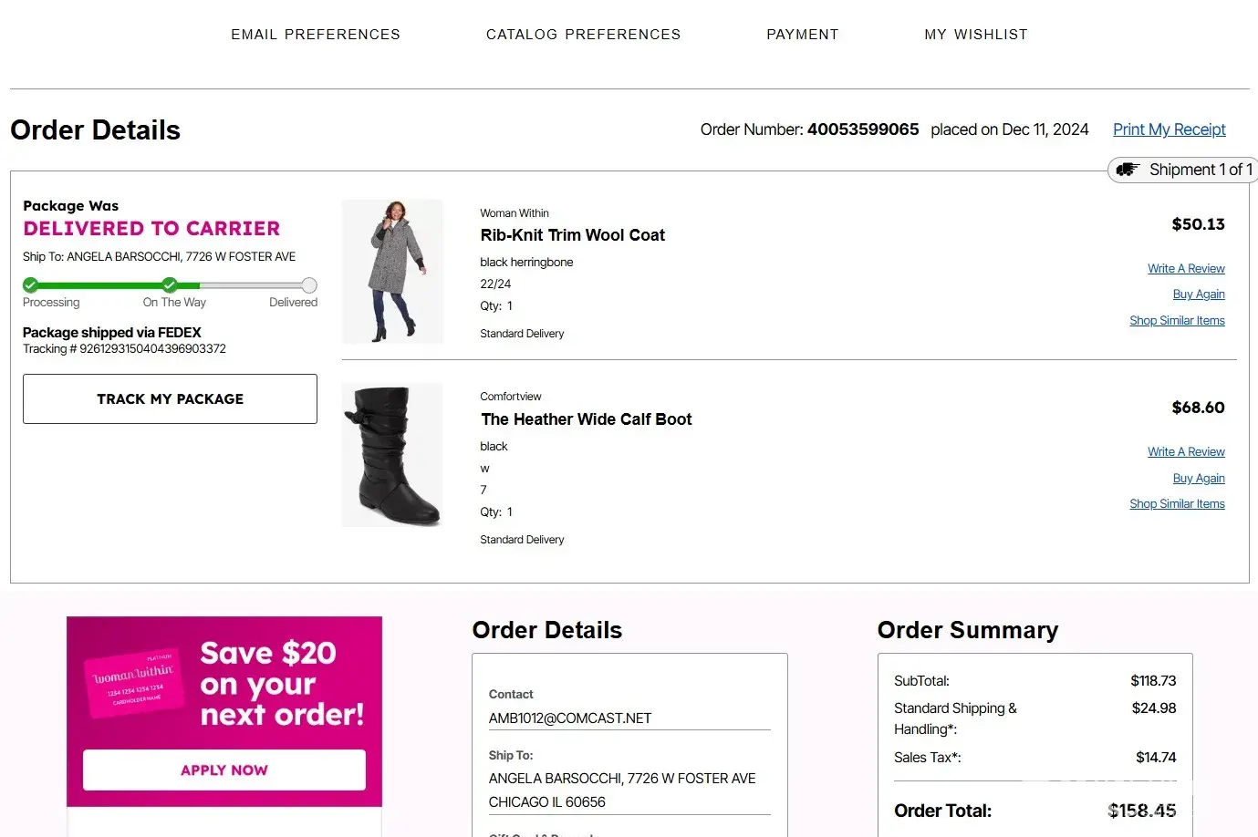Write a review for the Wool Coat

click(1186, 269)
